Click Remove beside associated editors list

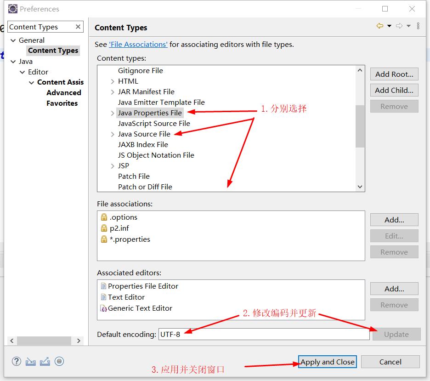(394, 305)
